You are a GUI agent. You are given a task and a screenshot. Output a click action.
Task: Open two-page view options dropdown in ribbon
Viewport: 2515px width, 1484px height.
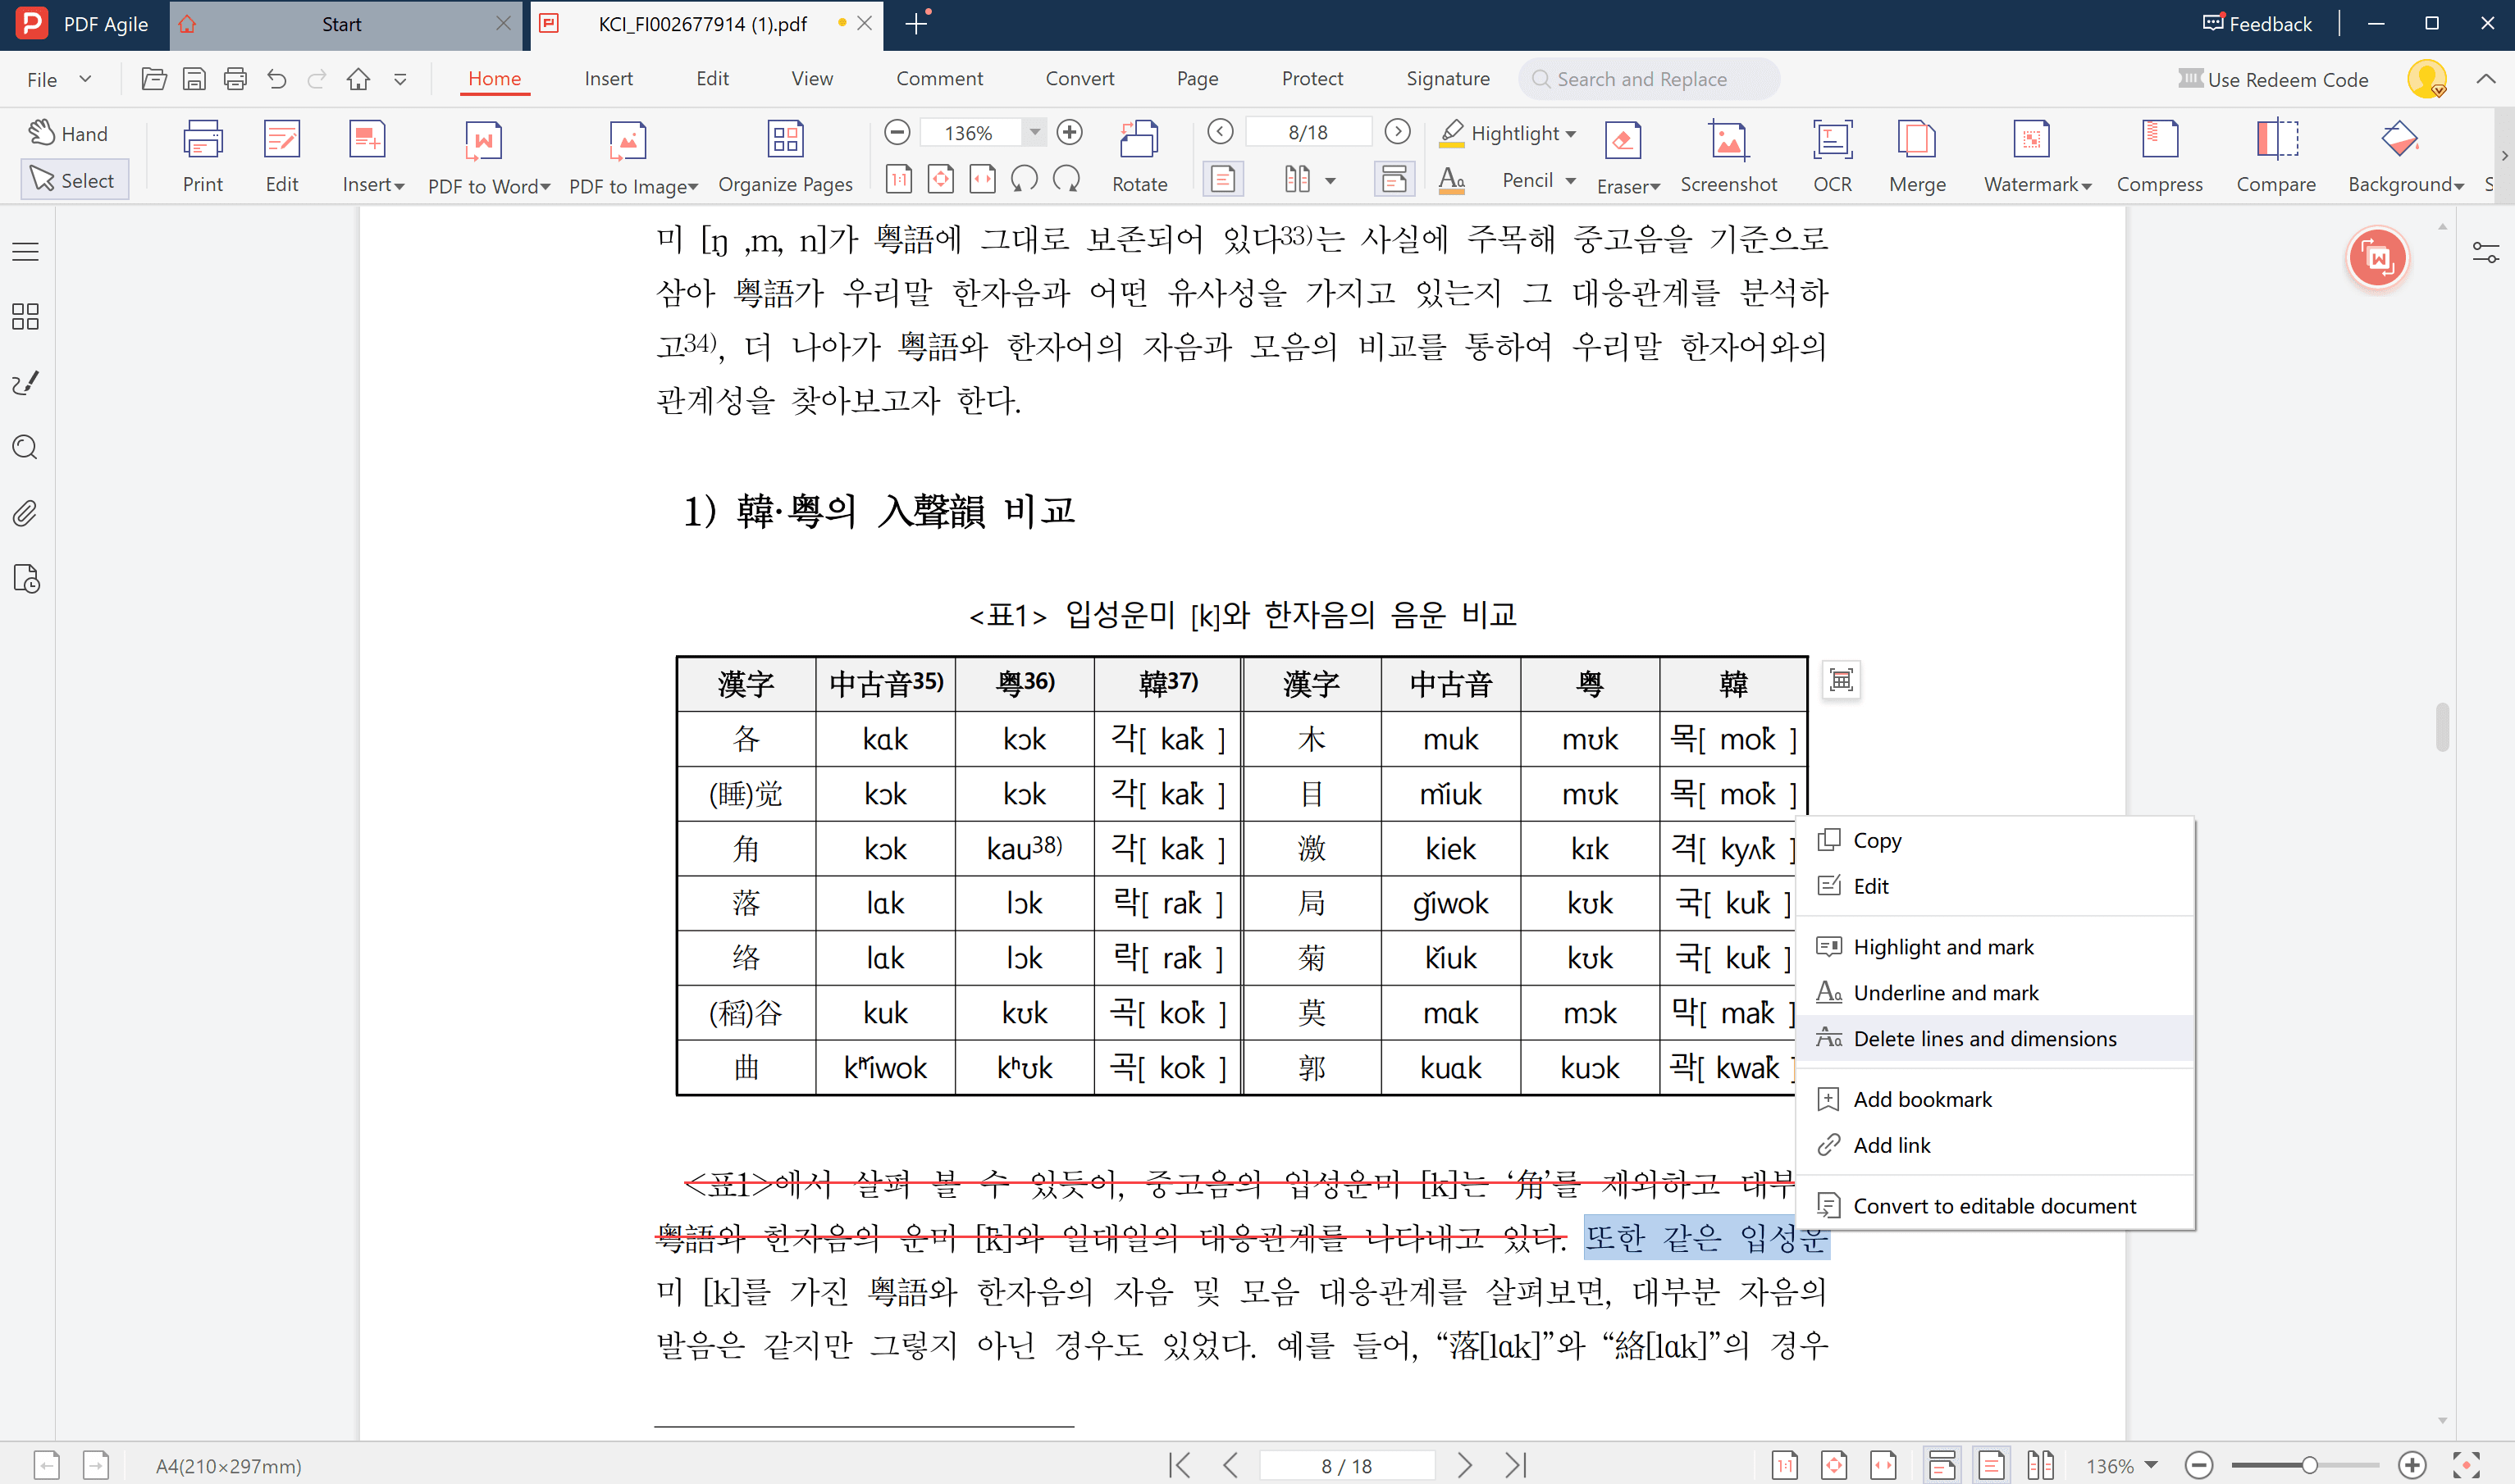click(x=1331, y=181)
